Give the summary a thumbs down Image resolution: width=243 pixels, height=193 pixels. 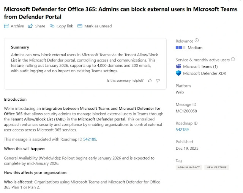click(158, 81)
